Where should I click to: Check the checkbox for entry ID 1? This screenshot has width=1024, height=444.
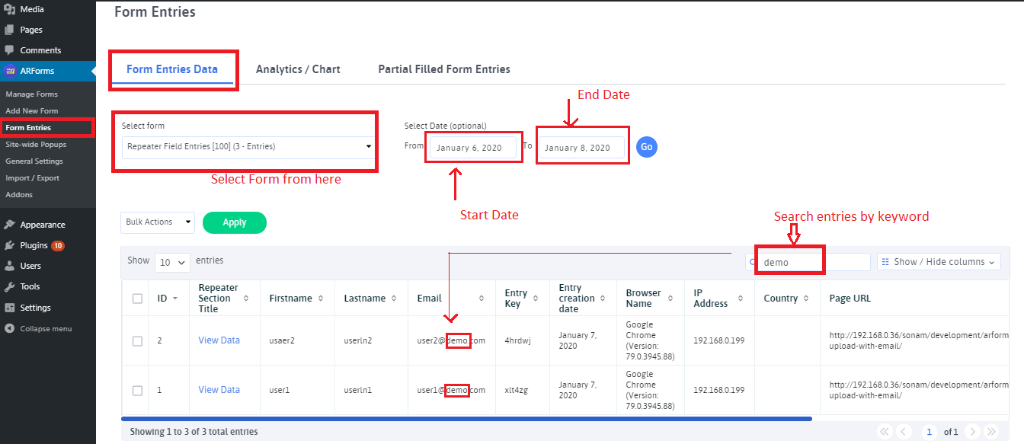[137, 391]
